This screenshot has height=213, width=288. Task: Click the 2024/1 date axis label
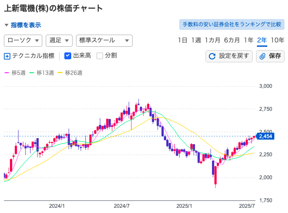[x=57, y=206]
